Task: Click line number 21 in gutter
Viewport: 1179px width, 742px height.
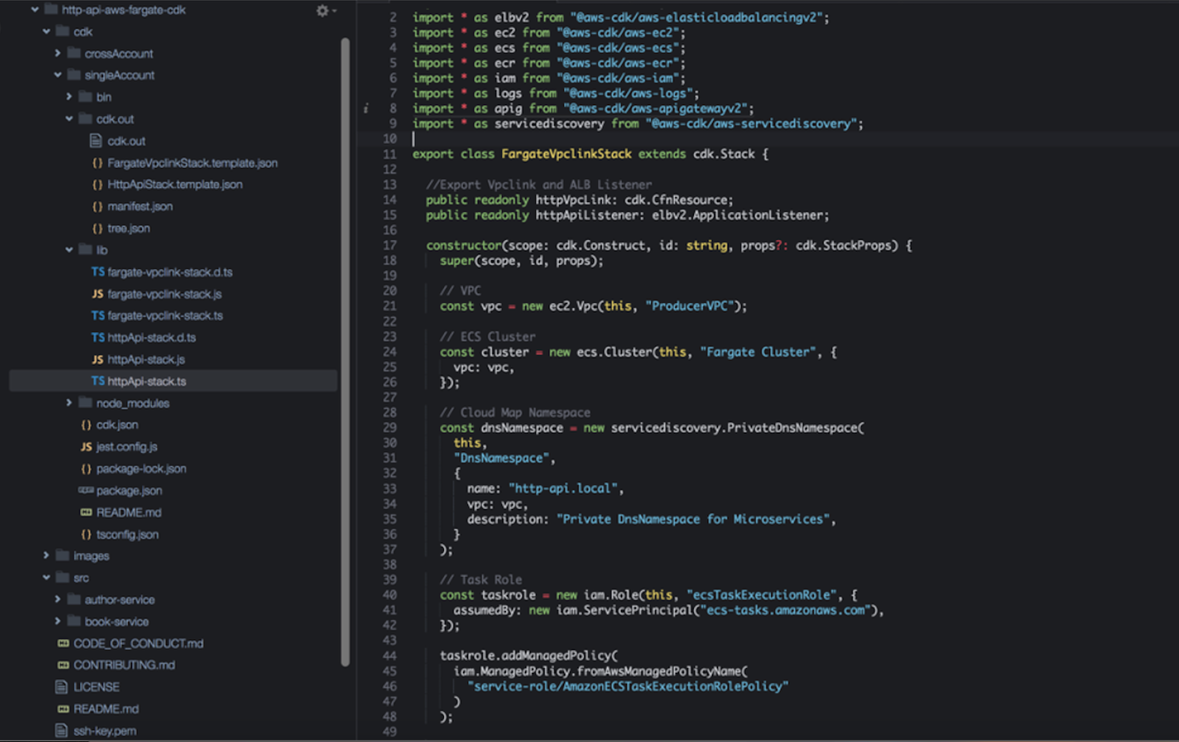Action: (390, 306)
